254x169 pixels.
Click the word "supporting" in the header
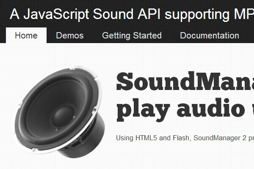[197, 15]
